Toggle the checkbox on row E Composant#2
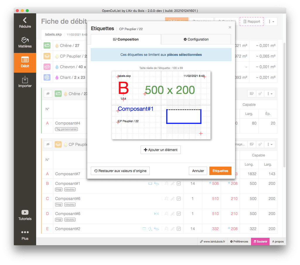This screenshot has width=300, height=265. pyautogui.click(x=179, y=229)
